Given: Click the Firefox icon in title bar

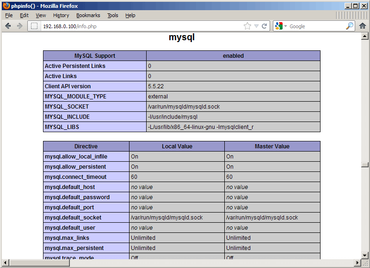Looking at the screenshot, I should click(6, 6).
